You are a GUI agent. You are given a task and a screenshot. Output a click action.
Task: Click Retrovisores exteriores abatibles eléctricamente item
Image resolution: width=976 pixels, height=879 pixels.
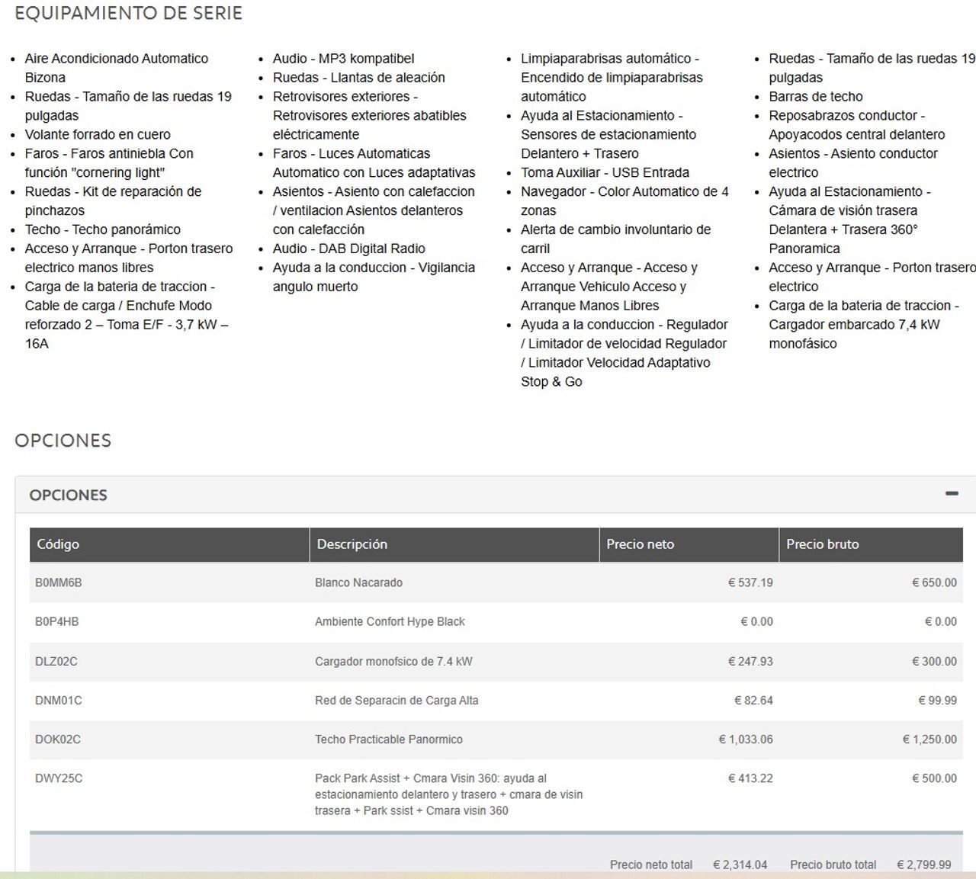(x=370, y=116)
